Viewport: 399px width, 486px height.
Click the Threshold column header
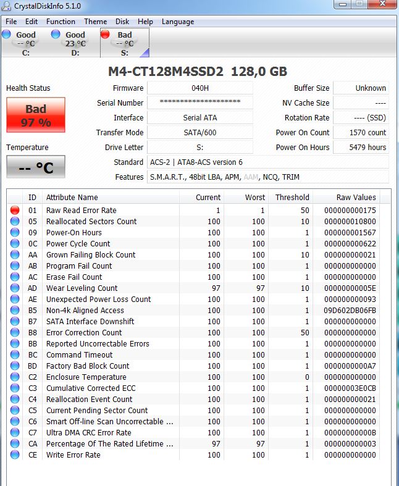coord(290,197)
